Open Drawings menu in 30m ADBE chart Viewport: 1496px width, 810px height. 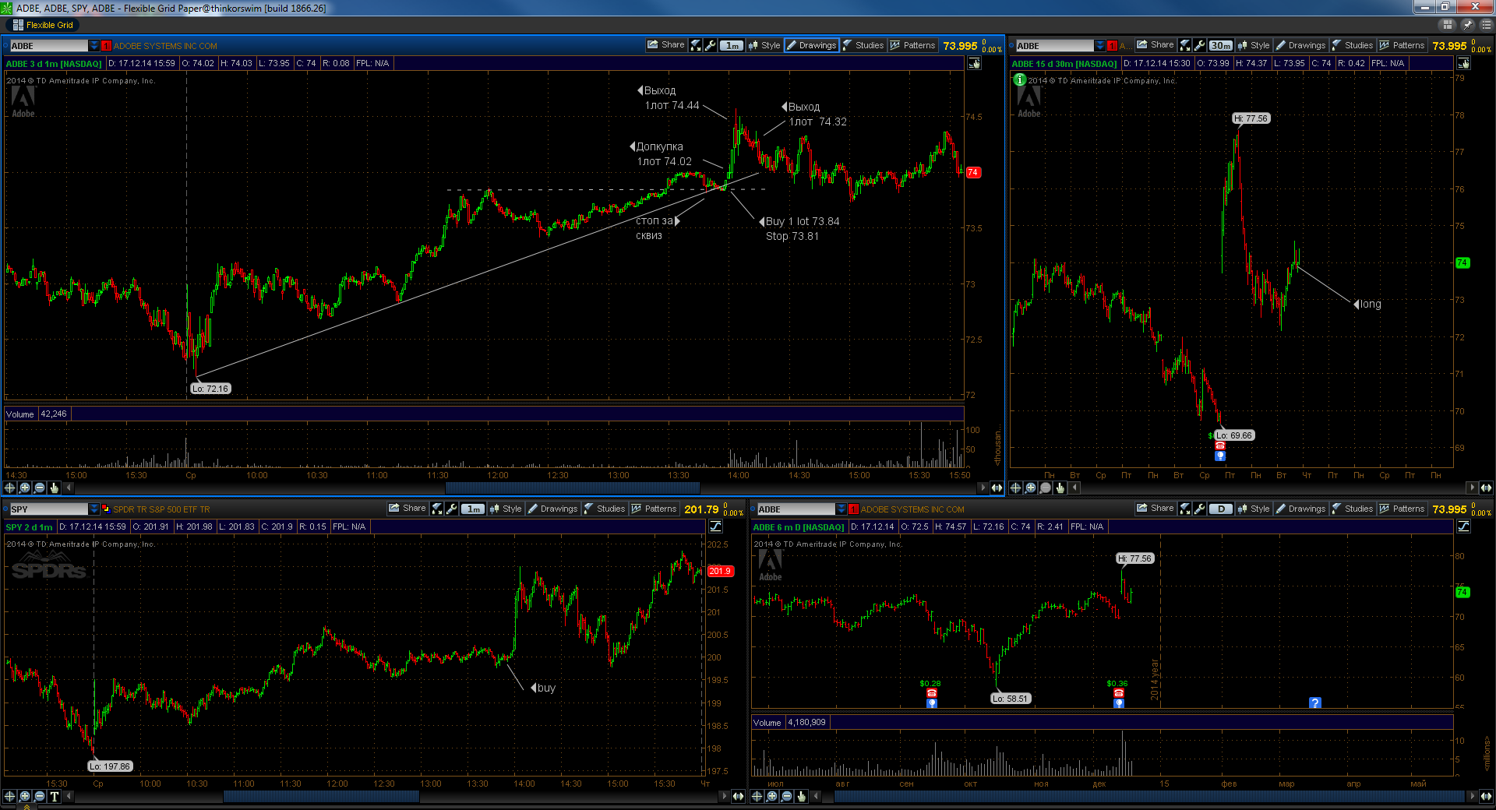coord(1300,45)
